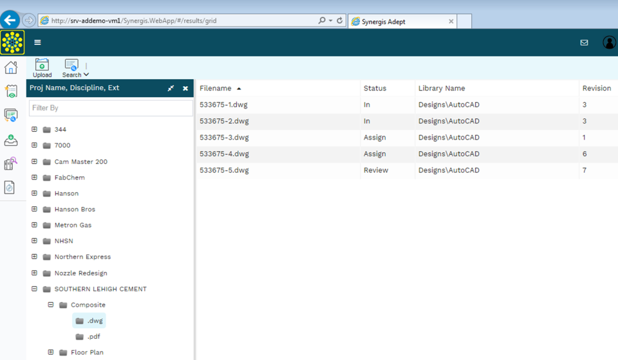Click the address bar search magnifier
Screen dimensions: 618x360
point(322,20)
